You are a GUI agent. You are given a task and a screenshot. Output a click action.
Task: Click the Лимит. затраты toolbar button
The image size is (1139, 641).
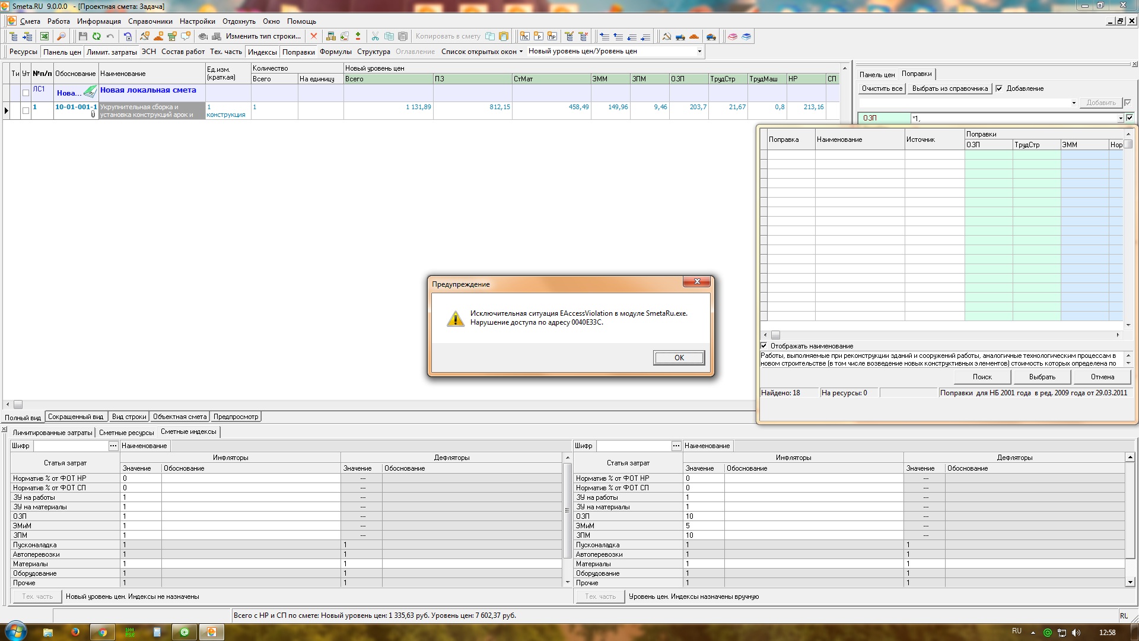(112, 52)
